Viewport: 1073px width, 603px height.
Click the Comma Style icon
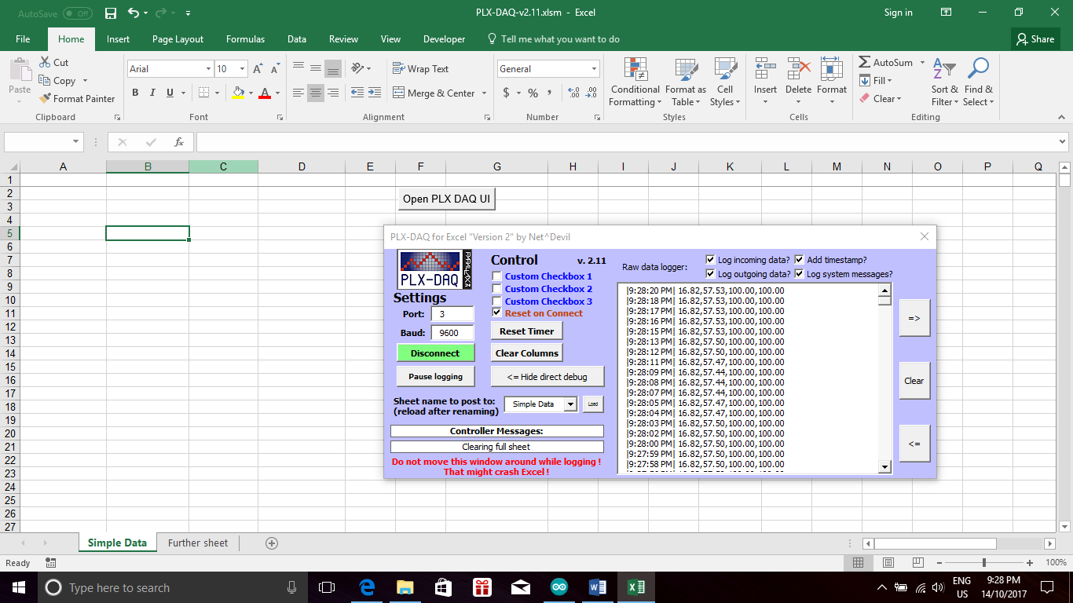(551, 93)
